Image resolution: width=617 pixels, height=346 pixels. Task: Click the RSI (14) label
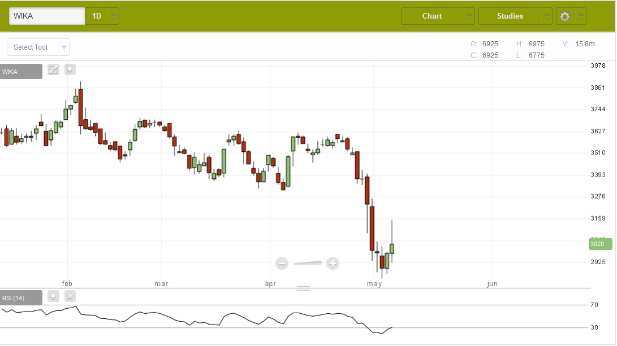tap(21, 297)
